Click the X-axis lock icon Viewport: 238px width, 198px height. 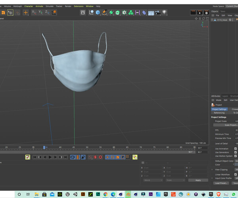34,13
